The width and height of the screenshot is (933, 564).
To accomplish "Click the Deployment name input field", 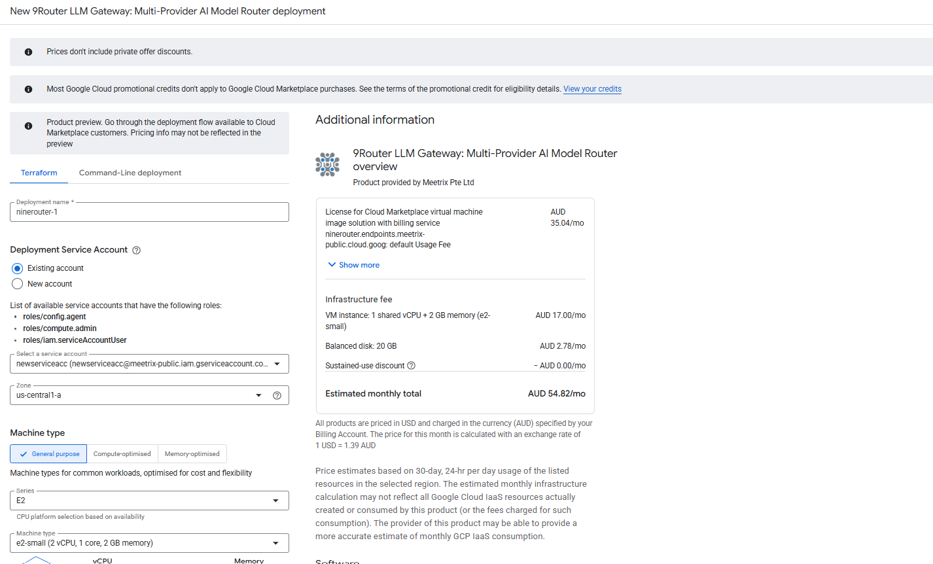I will 149,212.
